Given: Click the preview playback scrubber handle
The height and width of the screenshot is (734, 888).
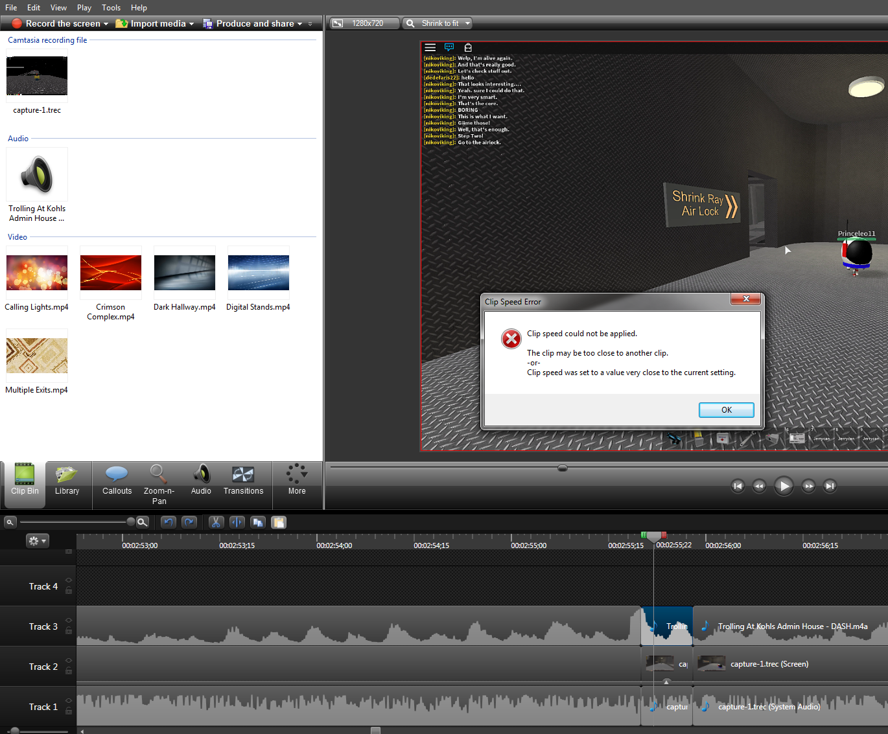Looking at the screenshot, I should 563,468.
